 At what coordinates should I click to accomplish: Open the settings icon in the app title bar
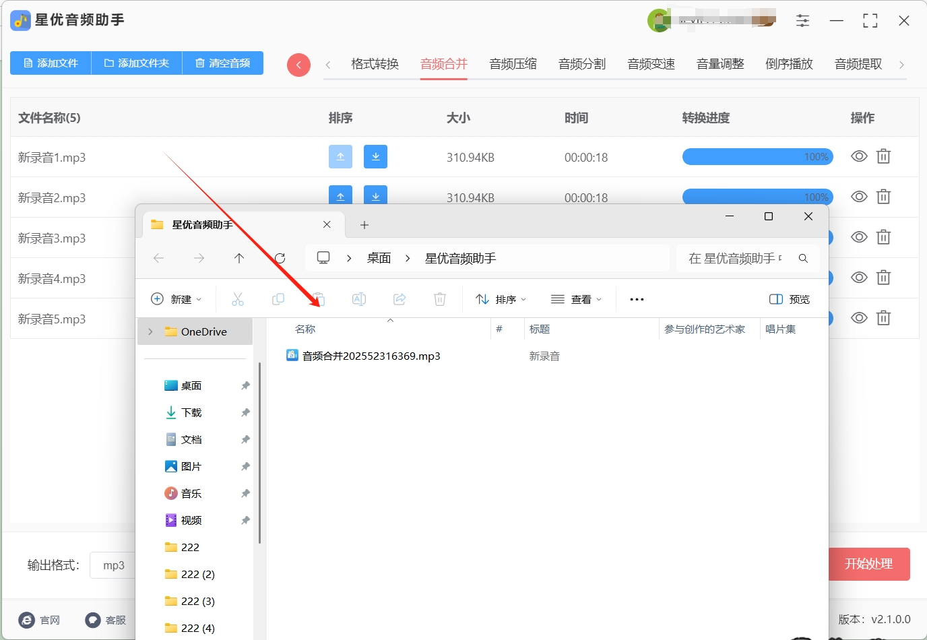[802, 21]
